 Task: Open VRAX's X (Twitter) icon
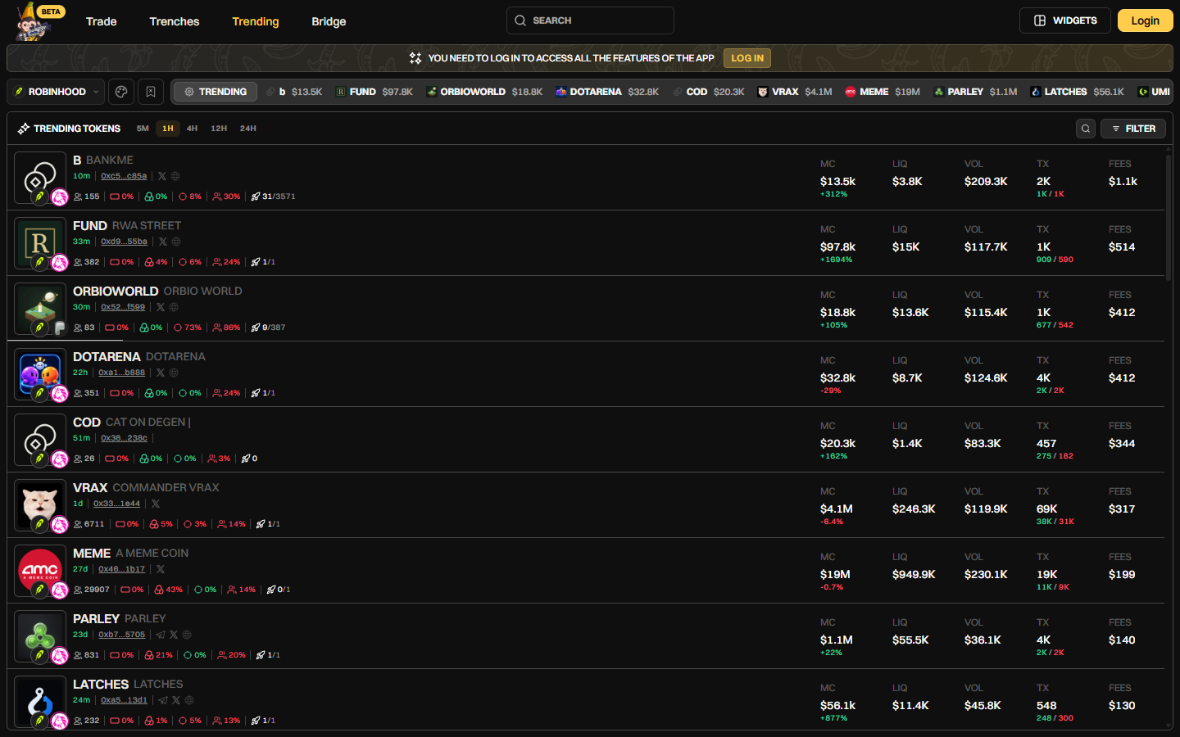tap(156, 504)
